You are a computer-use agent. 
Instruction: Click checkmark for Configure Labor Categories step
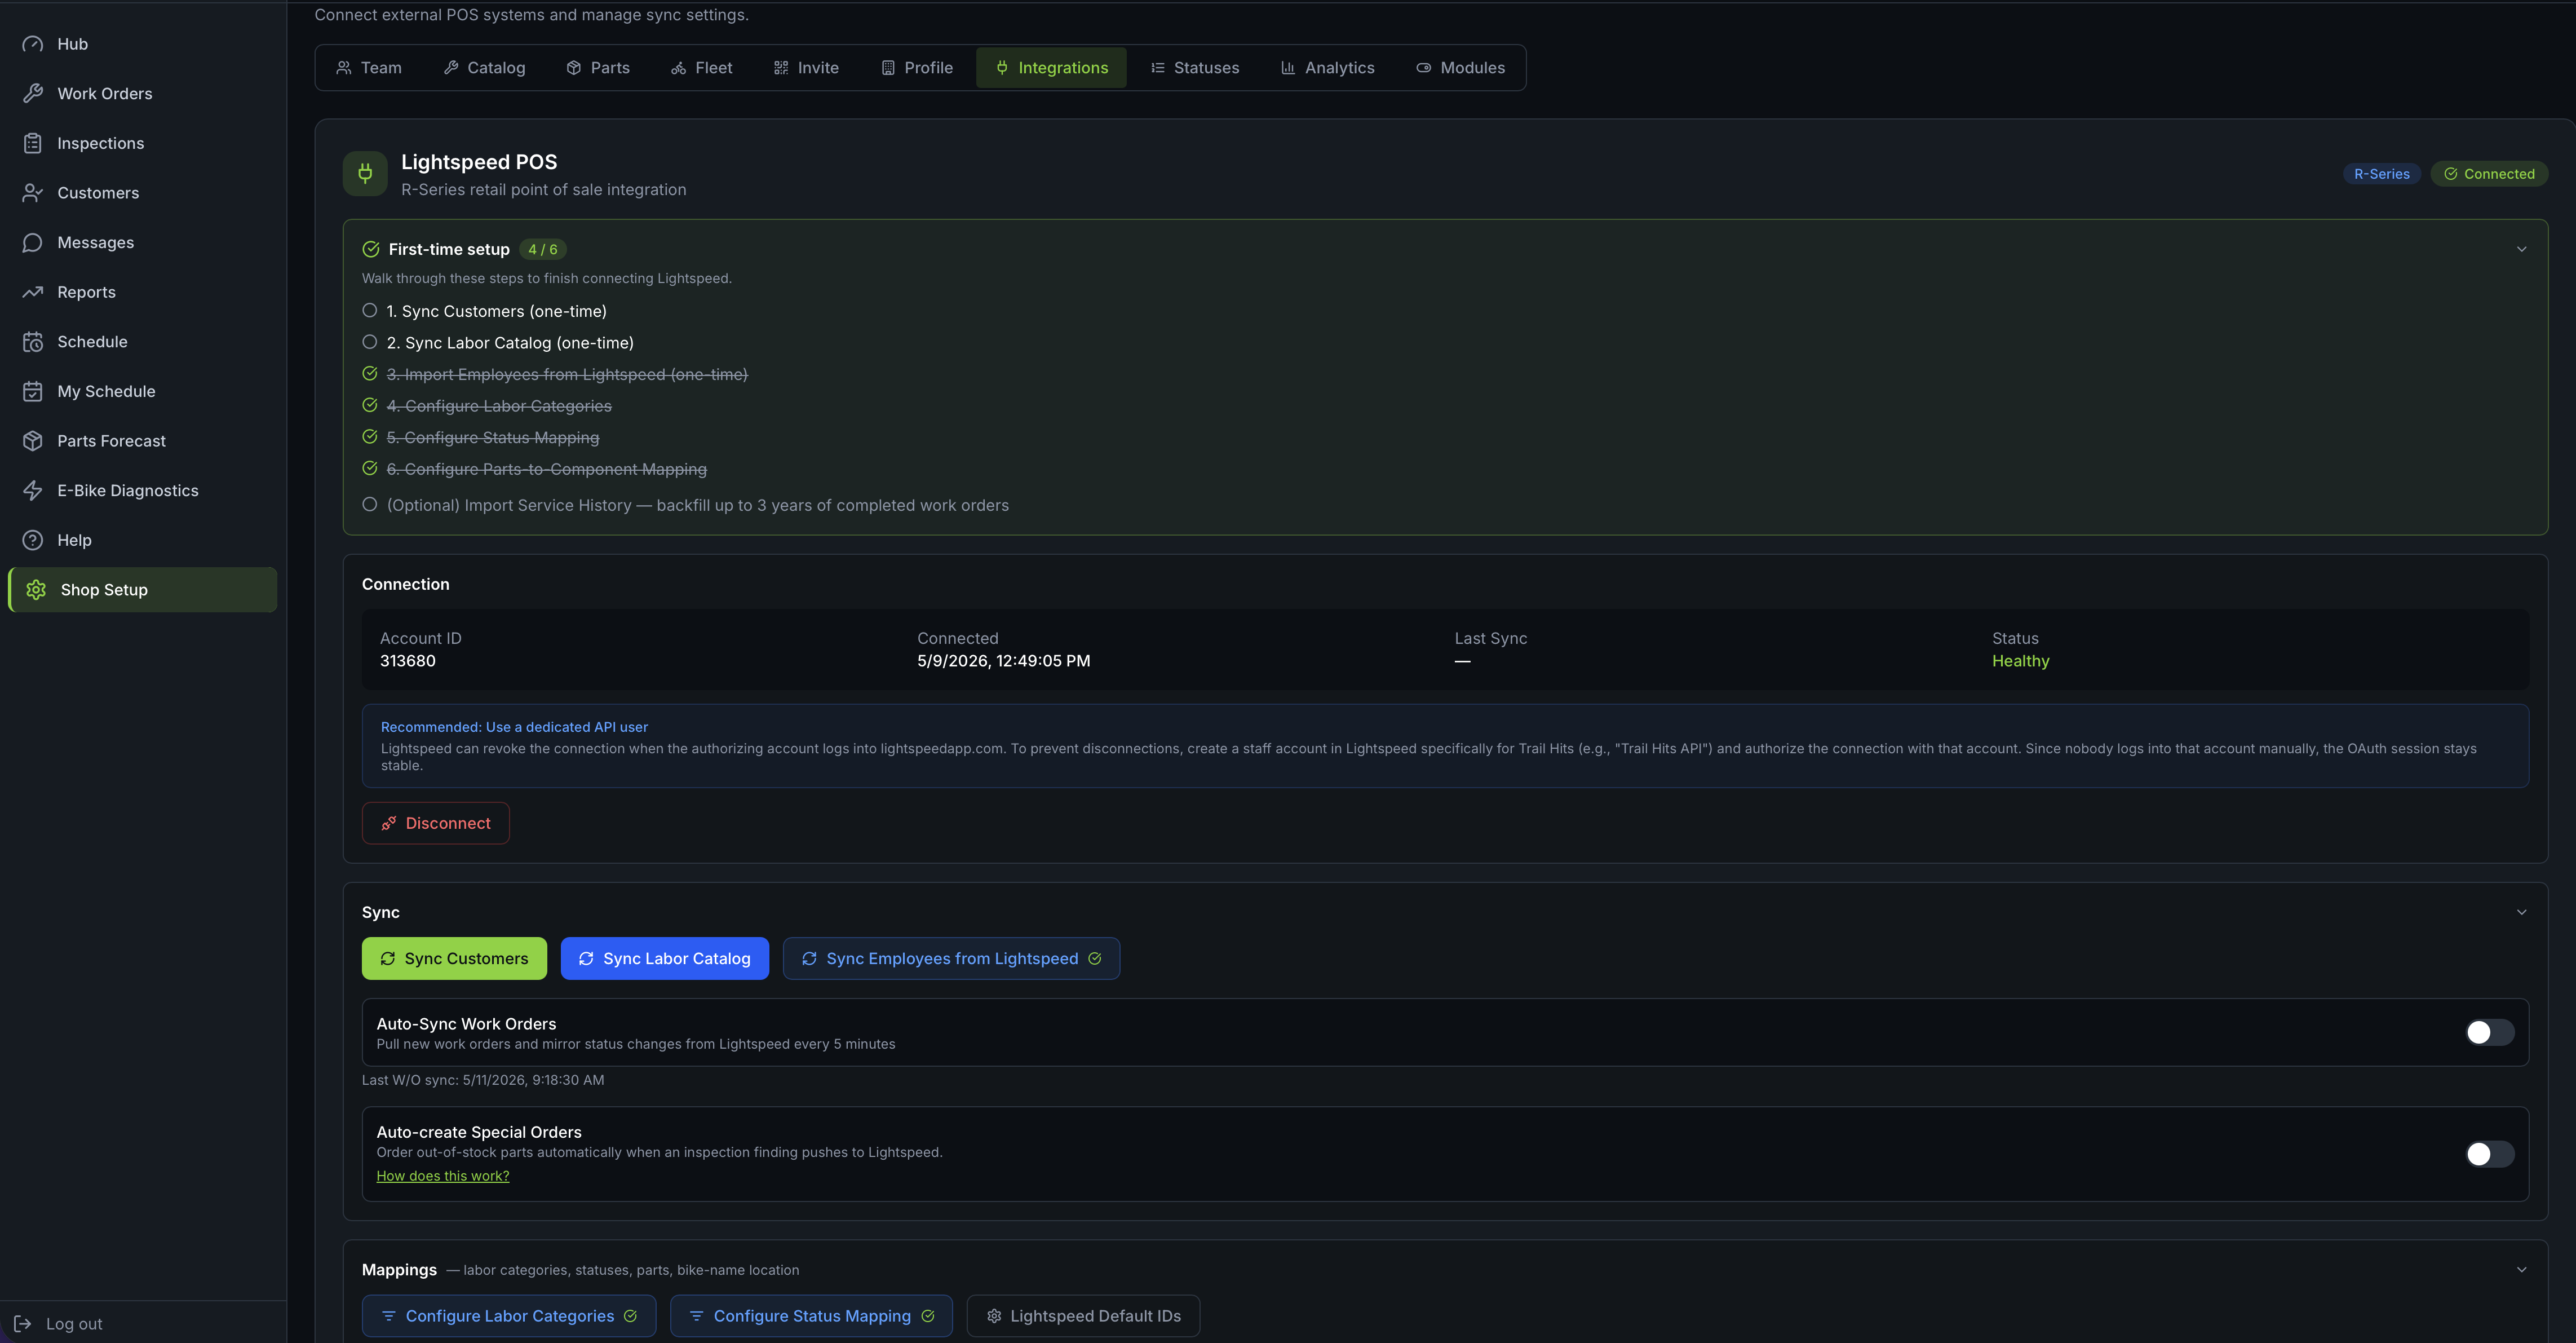[370, 405]
